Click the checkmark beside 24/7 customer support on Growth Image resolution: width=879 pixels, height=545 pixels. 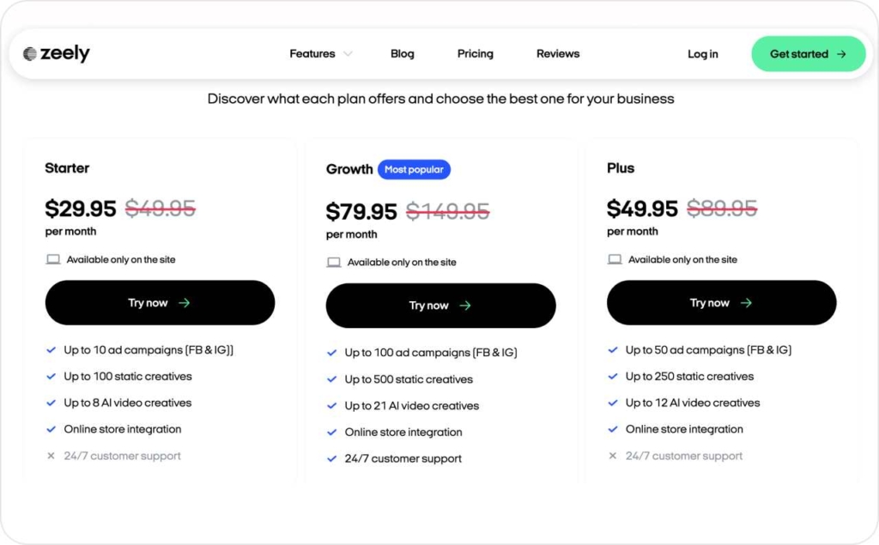[331, 458]
